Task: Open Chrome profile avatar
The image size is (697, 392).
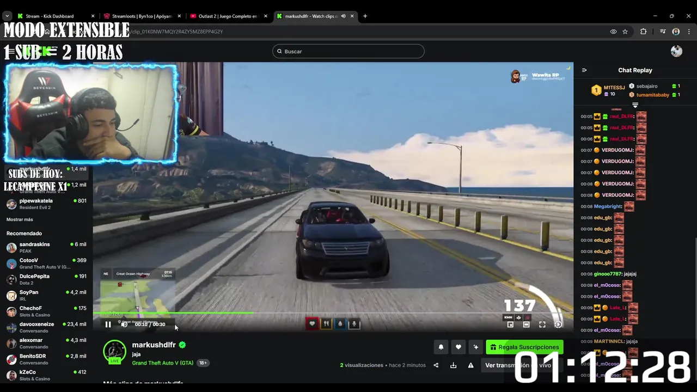Action: coord(676,32)
